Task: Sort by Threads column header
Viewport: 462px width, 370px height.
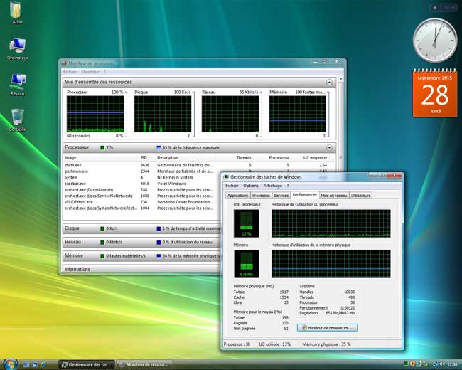Action: tap(244, 158)
